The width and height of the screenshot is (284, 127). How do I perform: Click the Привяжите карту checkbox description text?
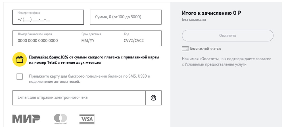[89, 79]
